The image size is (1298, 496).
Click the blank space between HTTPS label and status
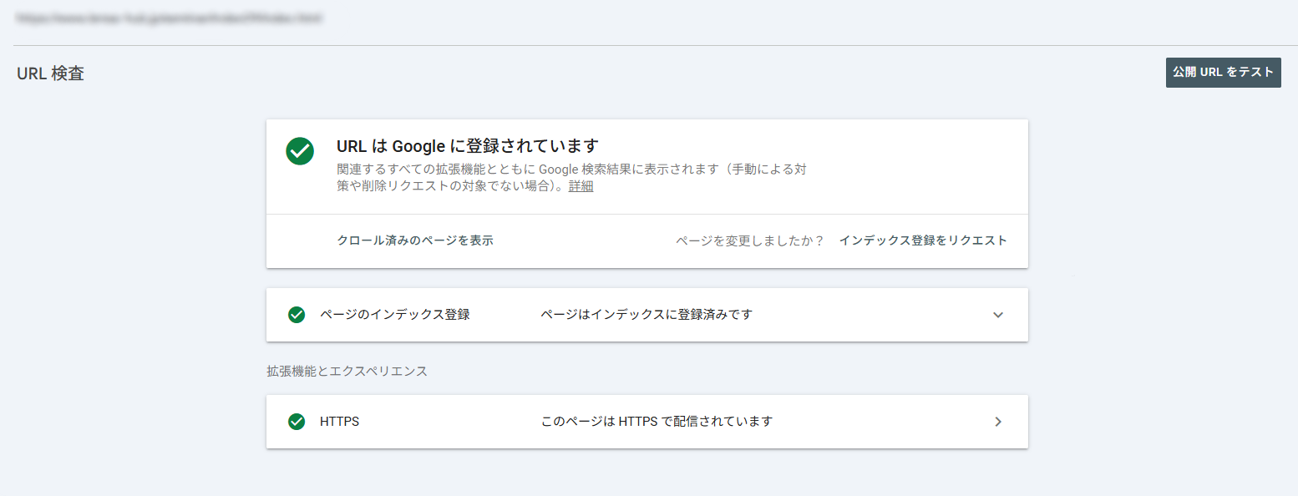tap(451, 422)
